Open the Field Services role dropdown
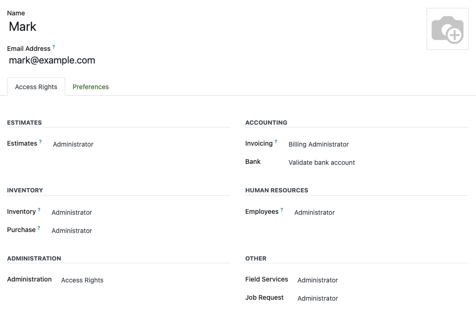This screenshot has height=310, width=476. (381, 280)
